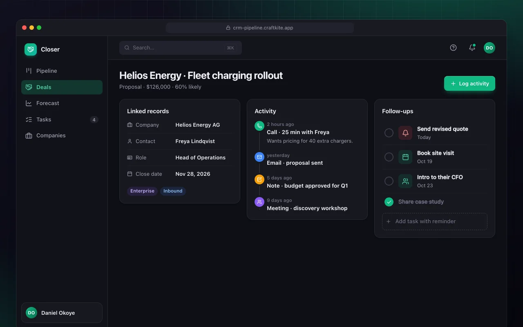Open the Send revised quote task

click(x=443, y=129)
